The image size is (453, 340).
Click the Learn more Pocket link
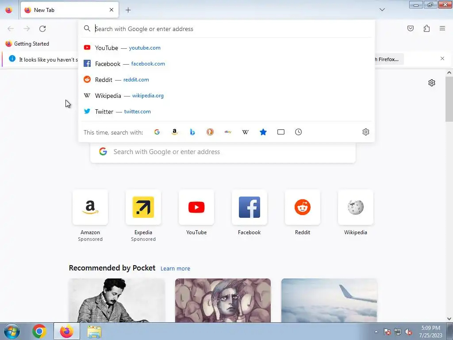pyautogui.click(x=175, y=269)
